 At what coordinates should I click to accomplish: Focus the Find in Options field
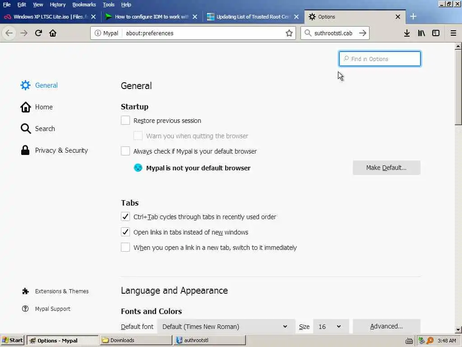click(x=380, y=59)
